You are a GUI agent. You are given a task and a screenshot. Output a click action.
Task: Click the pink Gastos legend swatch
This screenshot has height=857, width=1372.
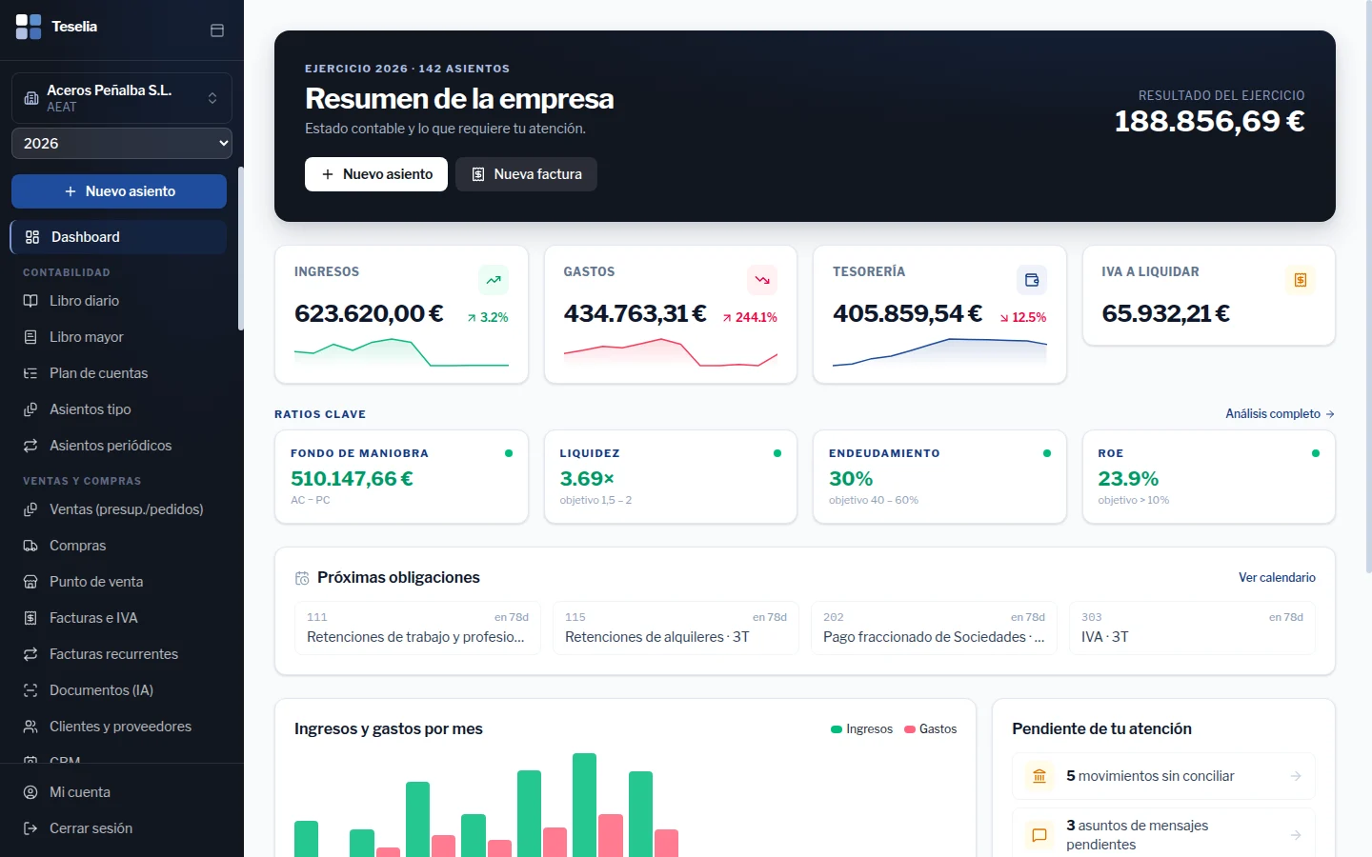(x=910, y=729)
